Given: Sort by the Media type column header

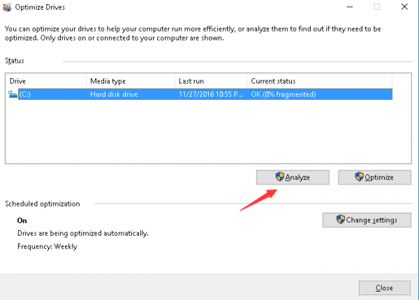Looking at the screenshot, I should pyautogui.click(x=130, y=82).
